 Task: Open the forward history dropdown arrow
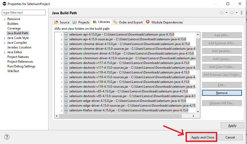236,13
